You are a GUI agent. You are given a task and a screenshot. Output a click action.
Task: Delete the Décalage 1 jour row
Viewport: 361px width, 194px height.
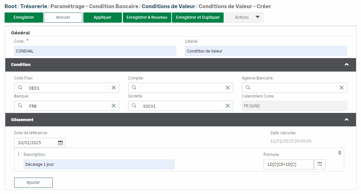pos(340,153)
